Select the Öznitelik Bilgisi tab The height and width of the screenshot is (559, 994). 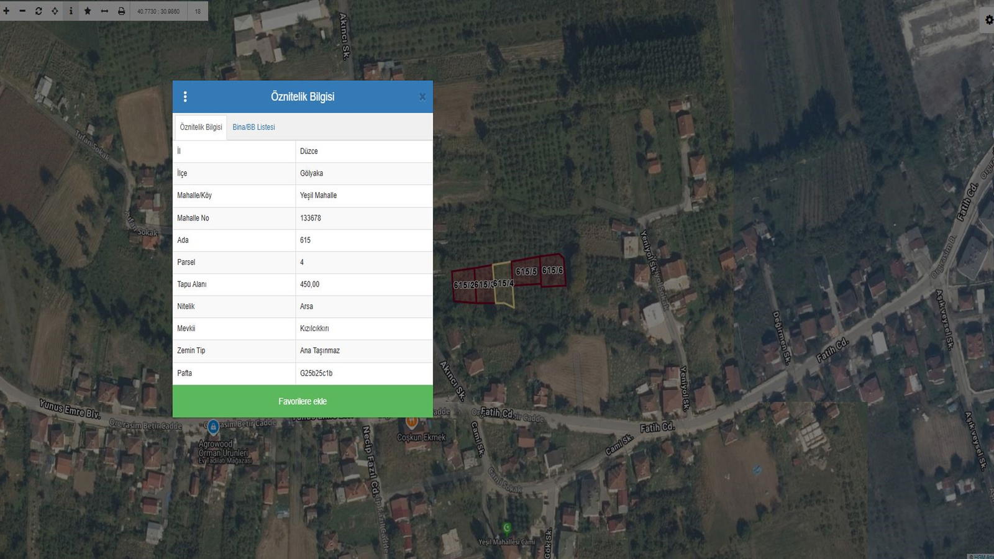click(201, 127)
